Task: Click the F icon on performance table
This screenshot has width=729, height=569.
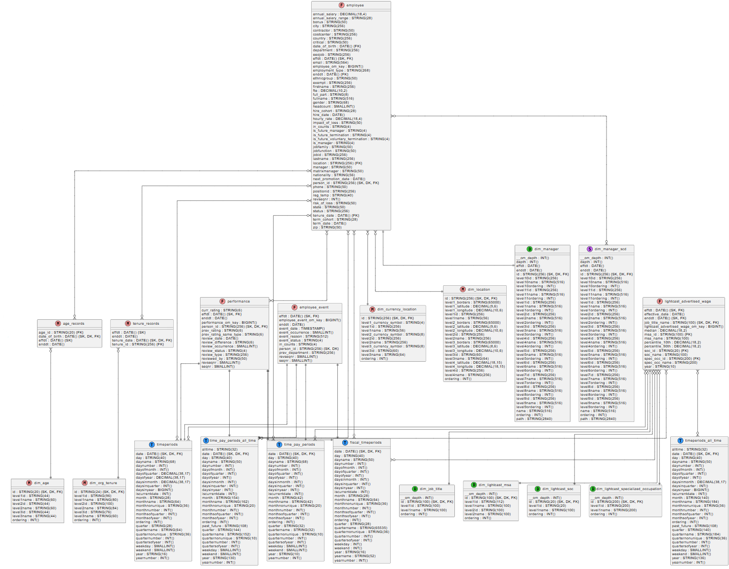Action: click(222, 301)
